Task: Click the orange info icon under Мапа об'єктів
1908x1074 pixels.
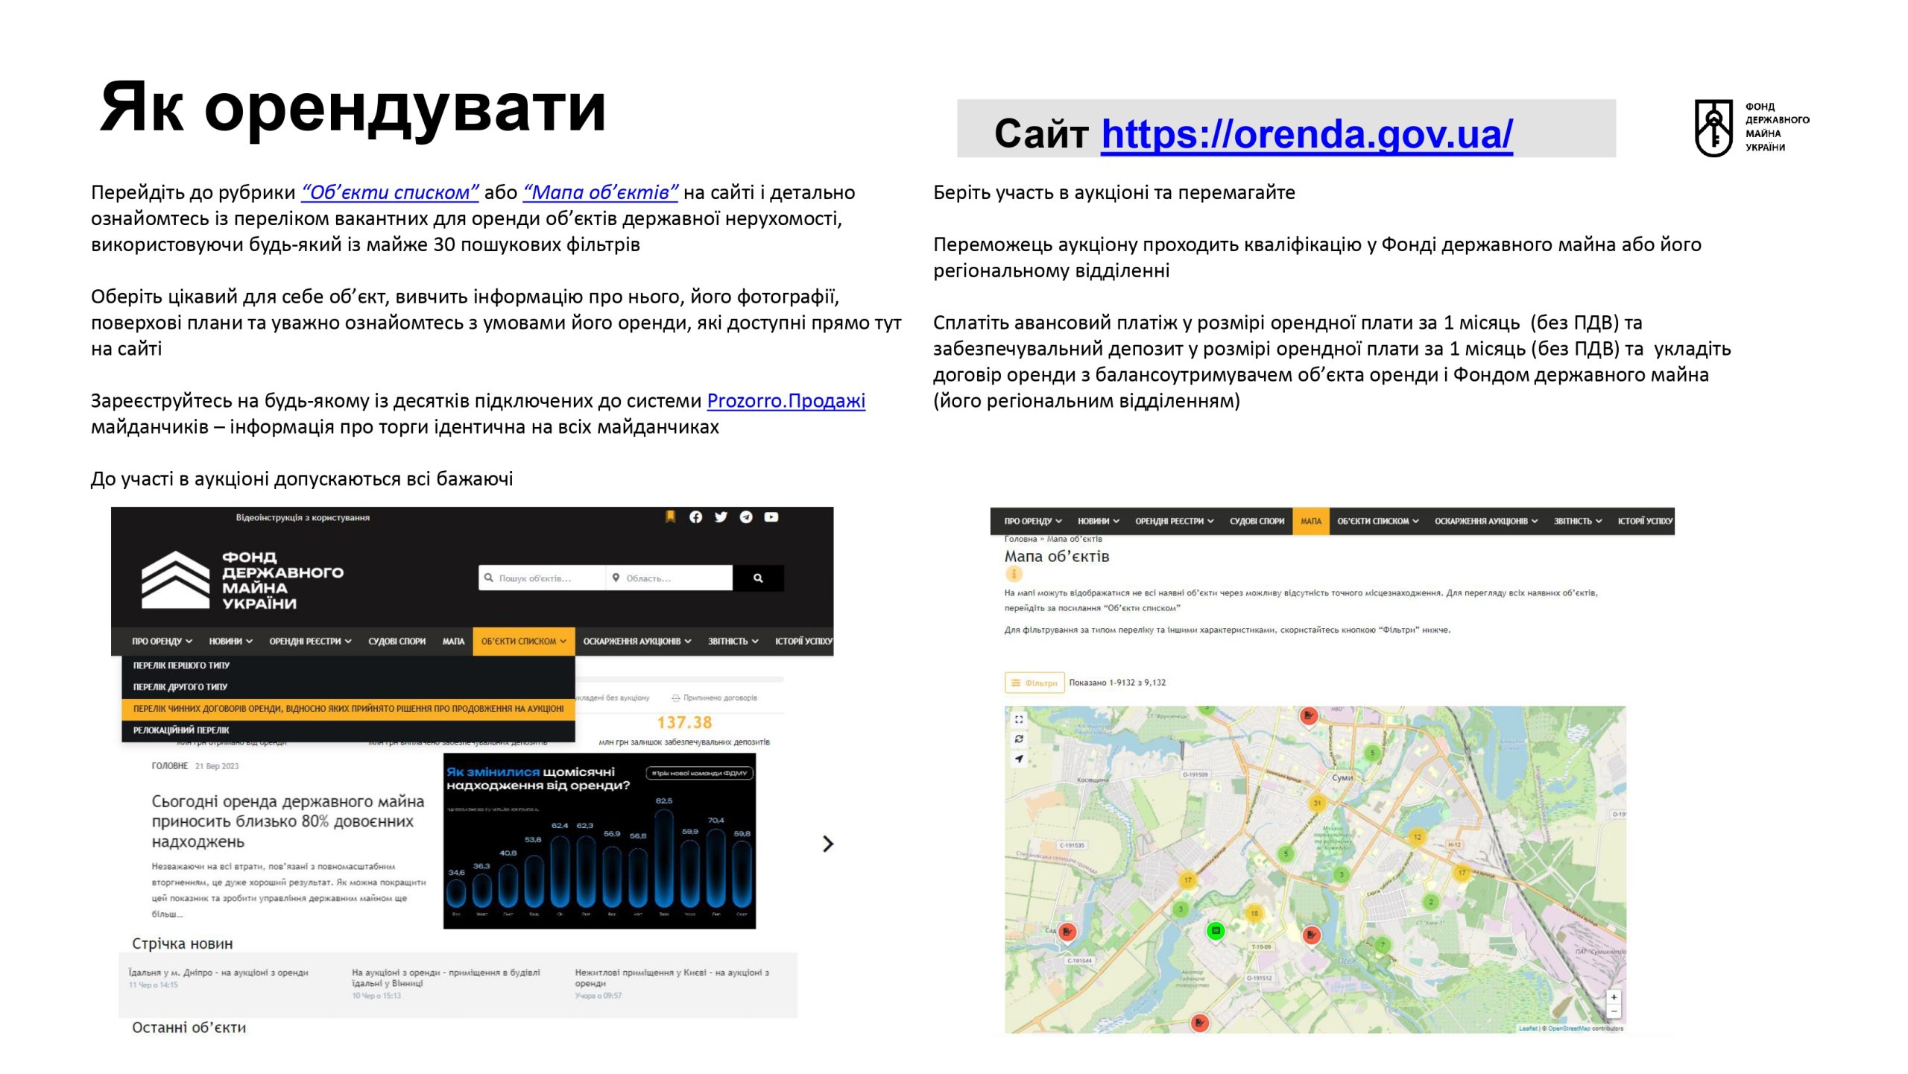Action: pos(1014,574)
